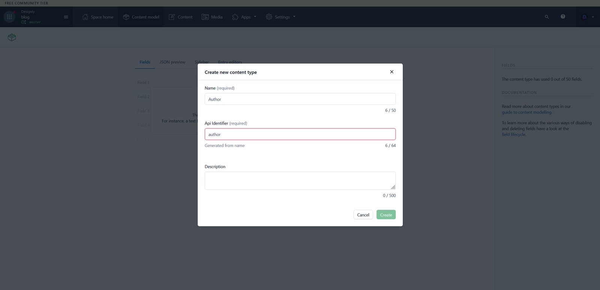The height and width of the screenshot is (290, 600).
Task: Open the Media section
Action: [x=212, y=17]
